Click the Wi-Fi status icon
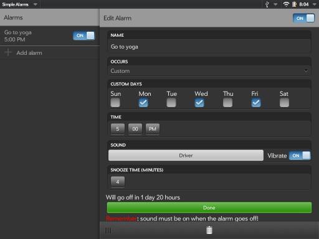The image size is (319, 239). (286, 4)
